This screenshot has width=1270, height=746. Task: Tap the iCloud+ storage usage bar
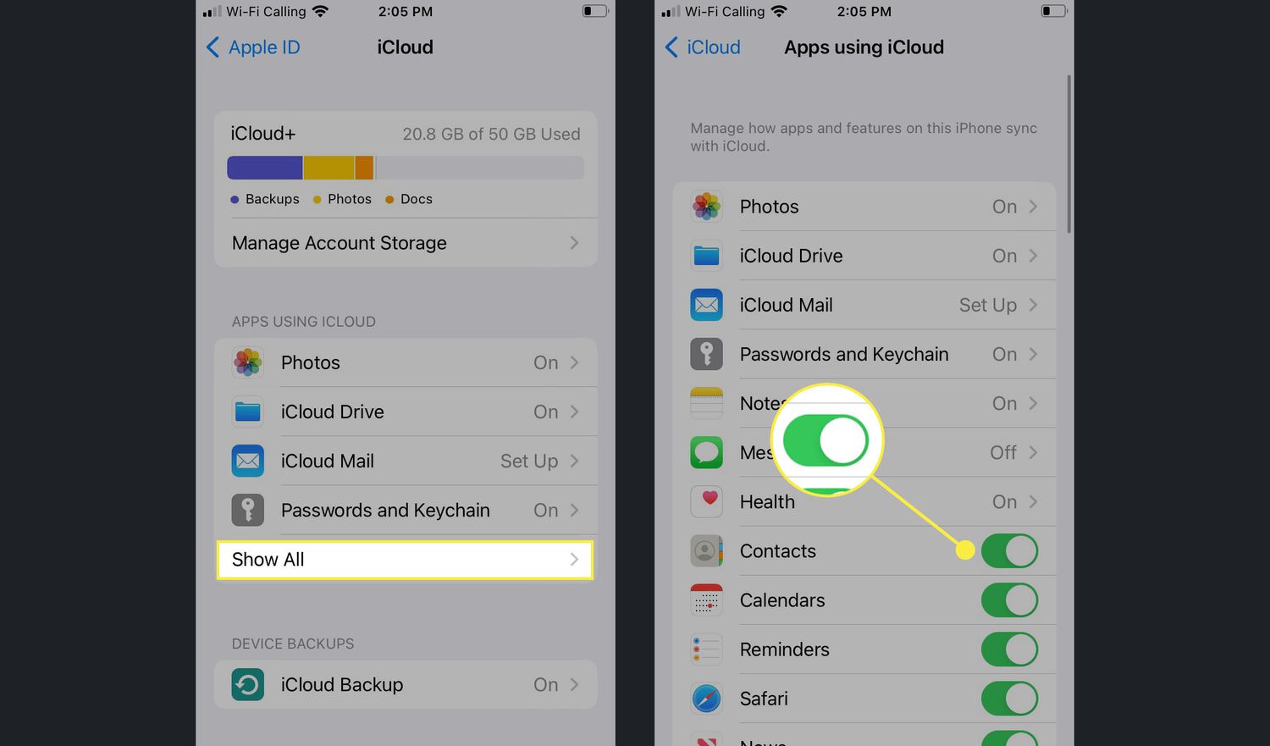click(x=405, y=168)
